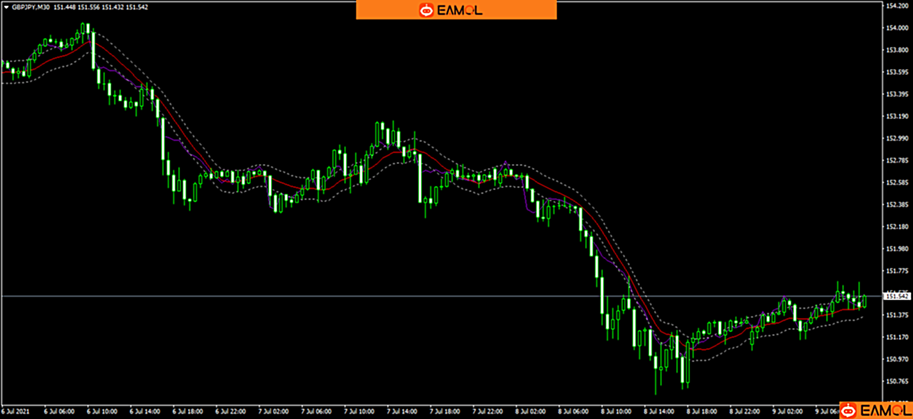Click the GBPJPY,M30 symbol label
Image resolution: width=913 pixels, height=419 pixels.
[x=31, y=7]
